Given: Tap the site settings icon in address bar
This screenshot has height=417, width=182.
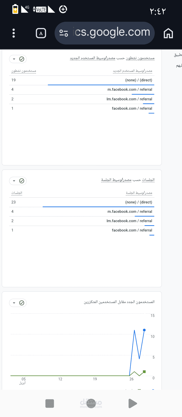Looking at the screenshot, I should (64, 33).
